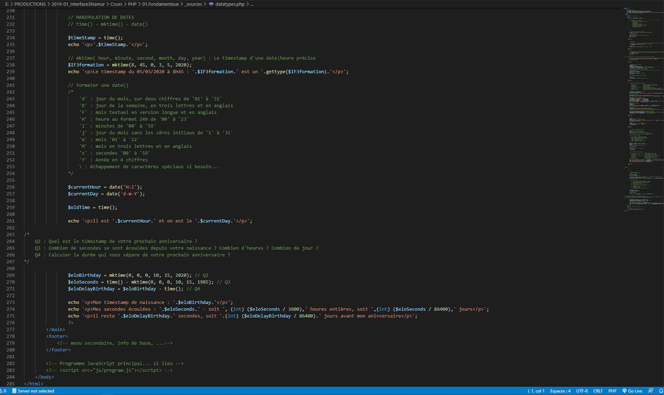The width and height of the screenshot is (664, 395).
Task: Expand the breadcrumb ellipsis symbol list
Action: point(252,4)
